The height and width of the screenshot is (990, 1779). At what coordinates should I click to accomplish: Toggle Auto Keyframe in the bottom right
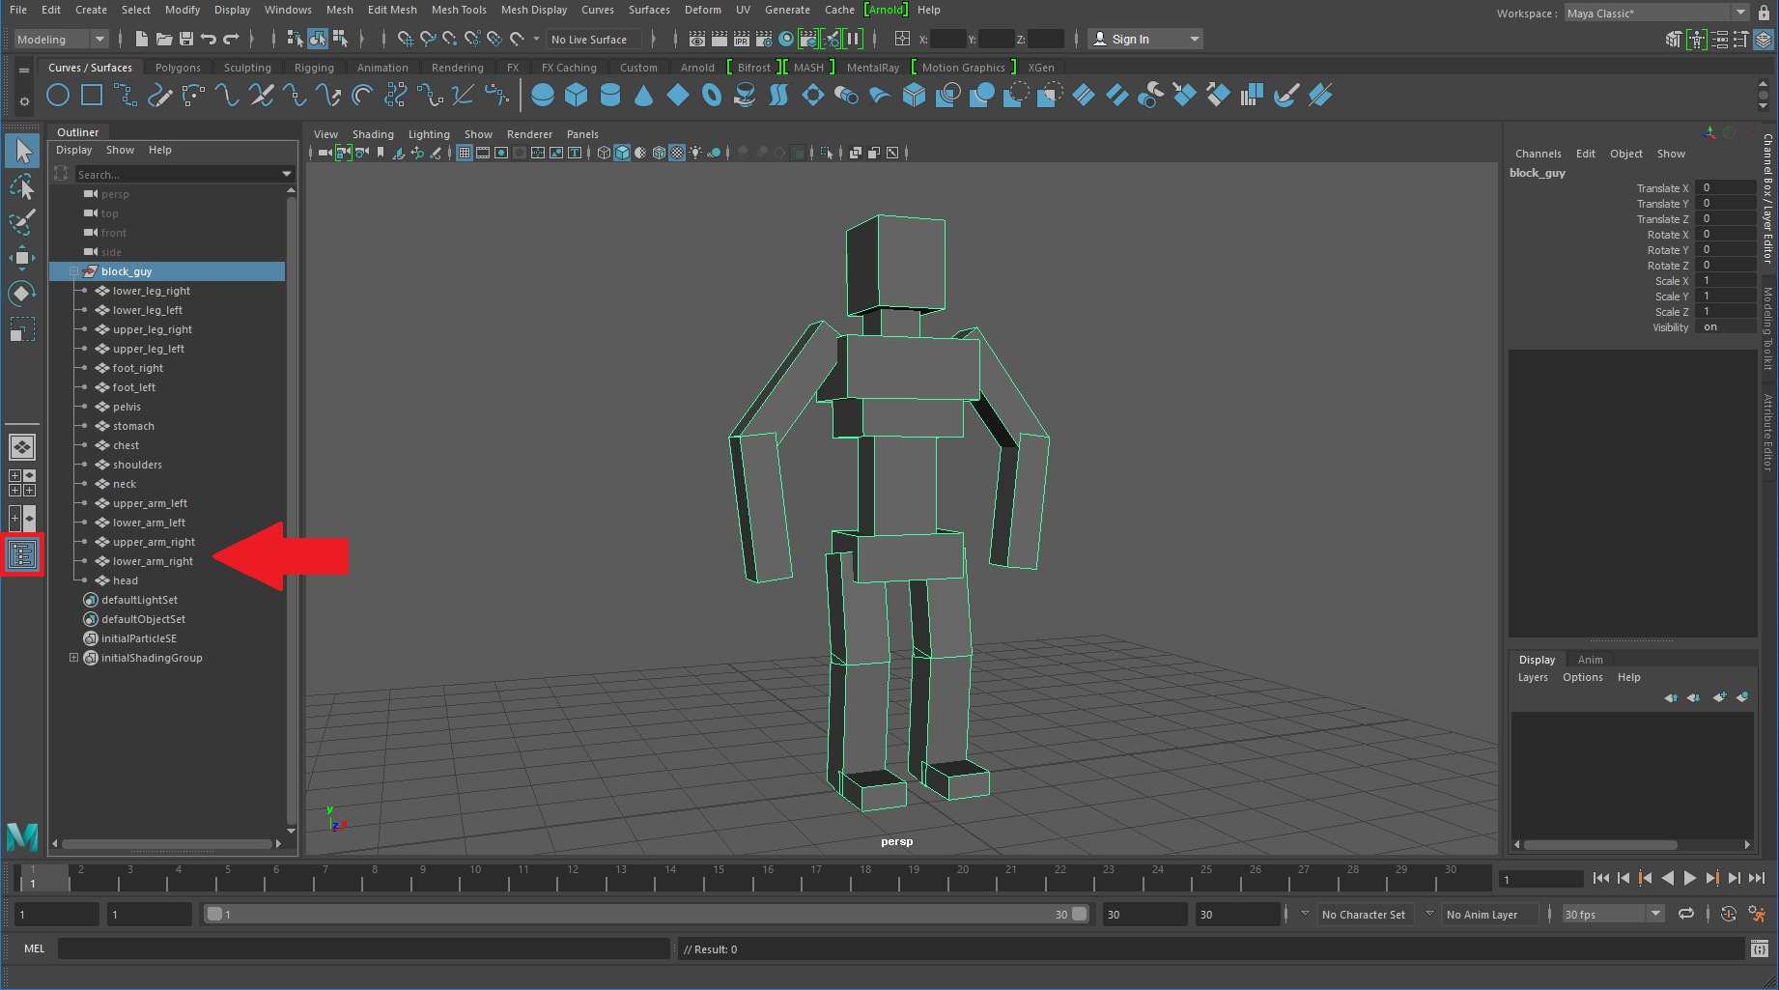click(1729, 914)
